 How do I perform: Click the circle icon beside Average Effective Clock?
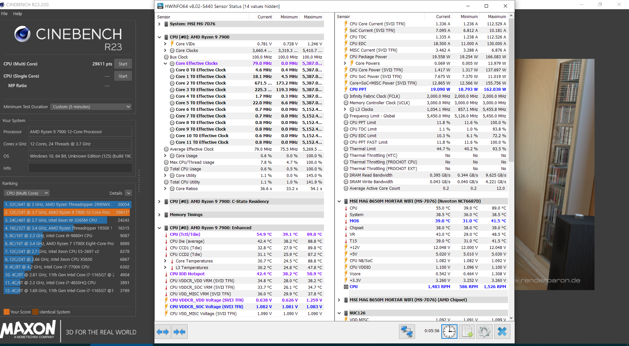[166, 149]
